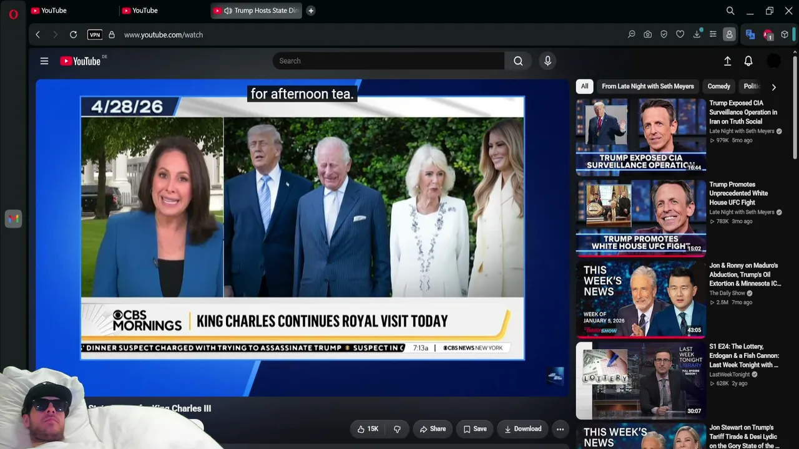
Task: Dislike the video with thumbs down
Action: 397,429
